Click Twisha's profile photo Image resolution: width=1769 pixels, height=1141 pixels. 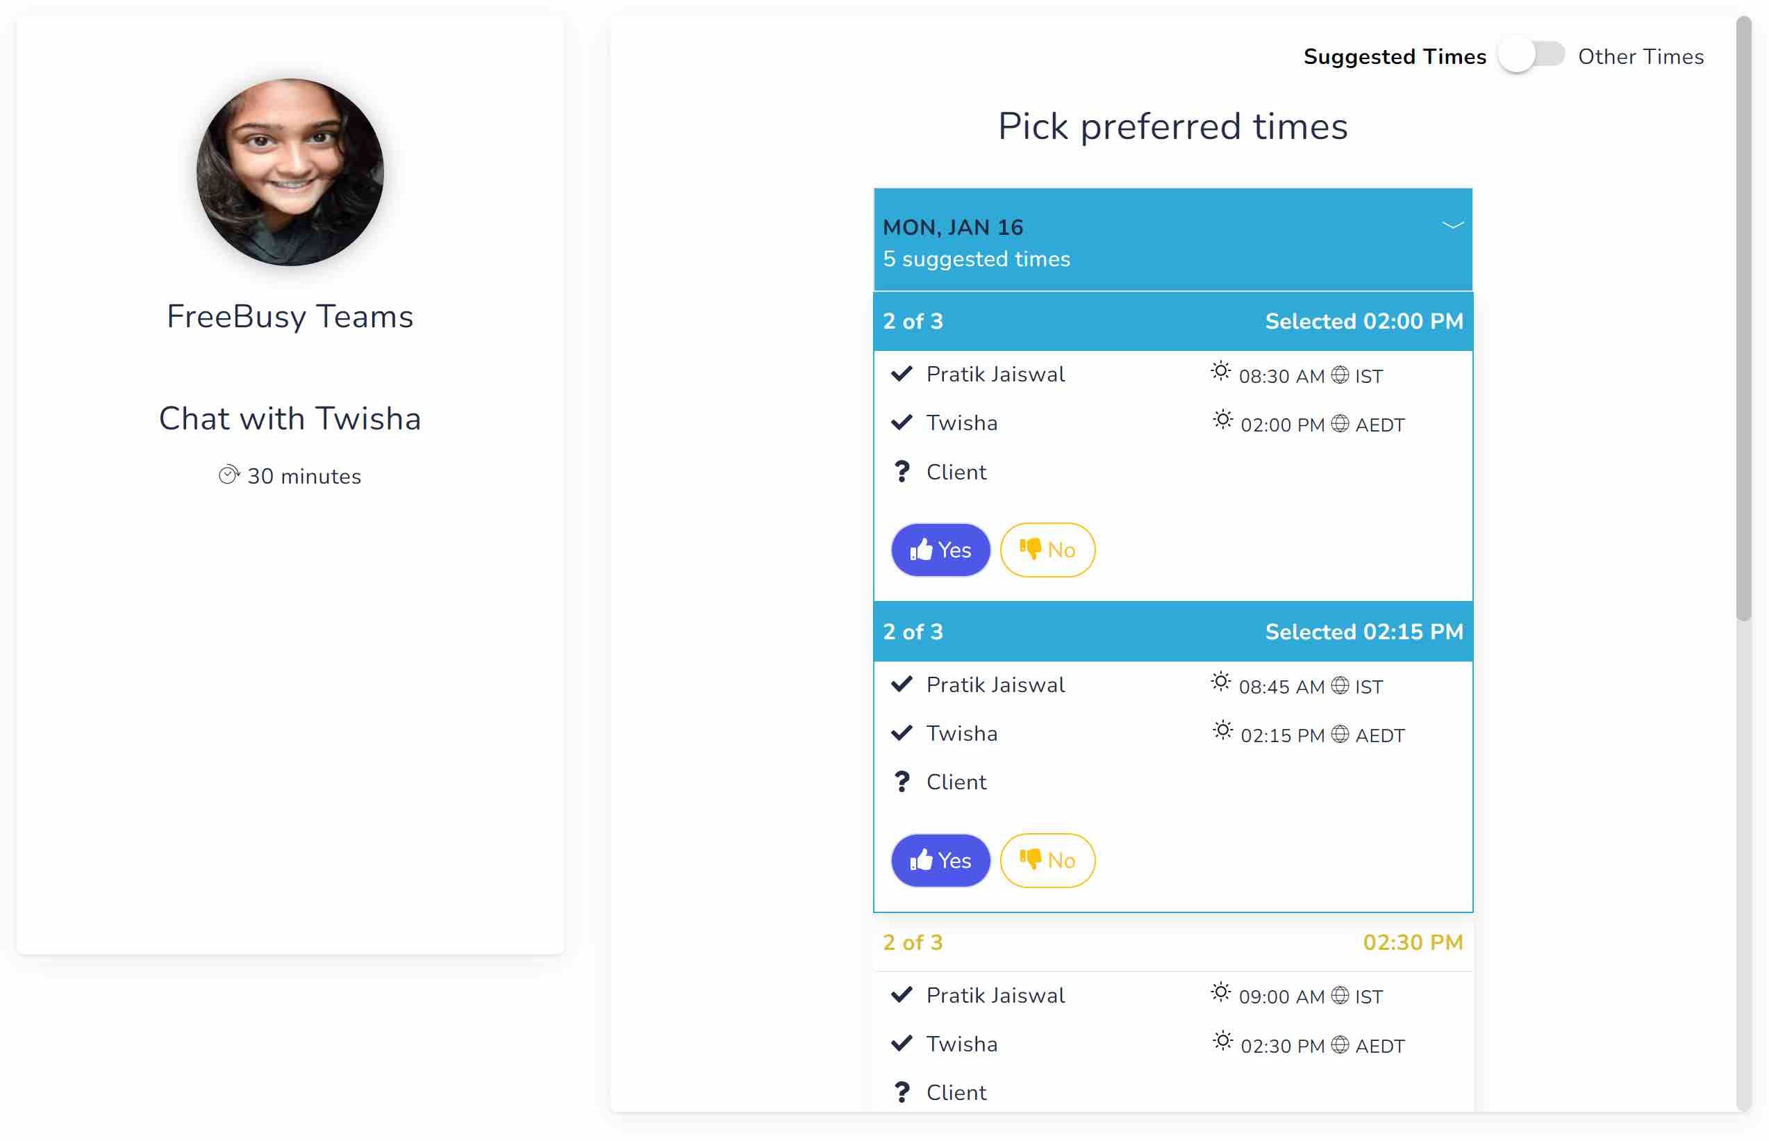[290, 172]
